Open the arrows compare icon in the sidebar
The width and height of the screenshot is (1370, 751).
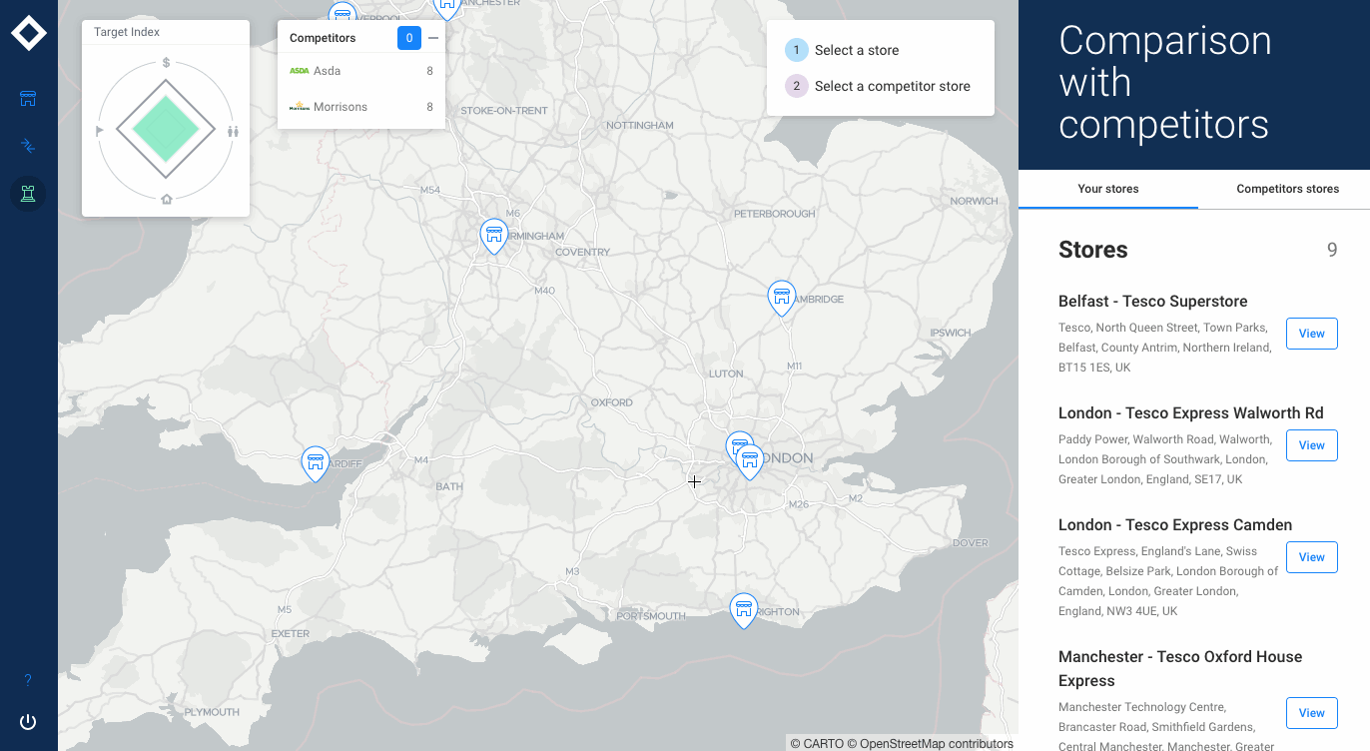pos(28,146)
